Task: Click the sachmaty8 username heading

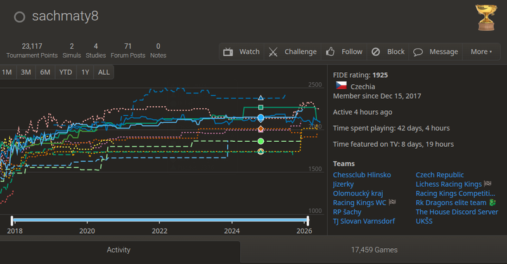Action: point(65,16)
